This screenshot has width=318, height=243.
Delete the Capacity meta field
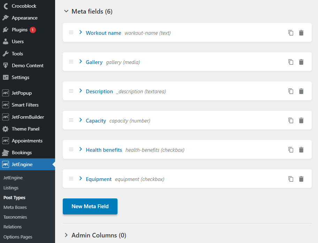pos(301,120)
